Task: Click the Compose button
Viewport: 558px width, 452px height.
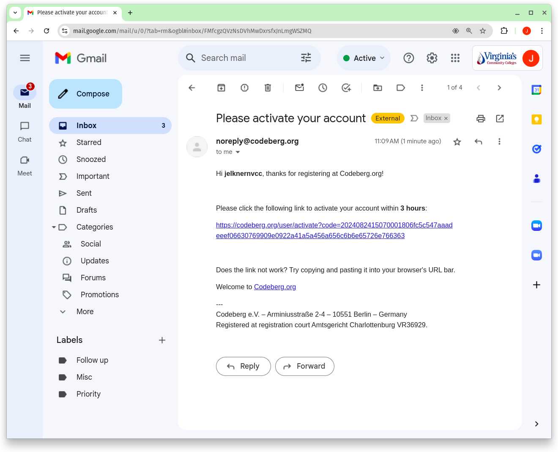Action: click(85, 94)
